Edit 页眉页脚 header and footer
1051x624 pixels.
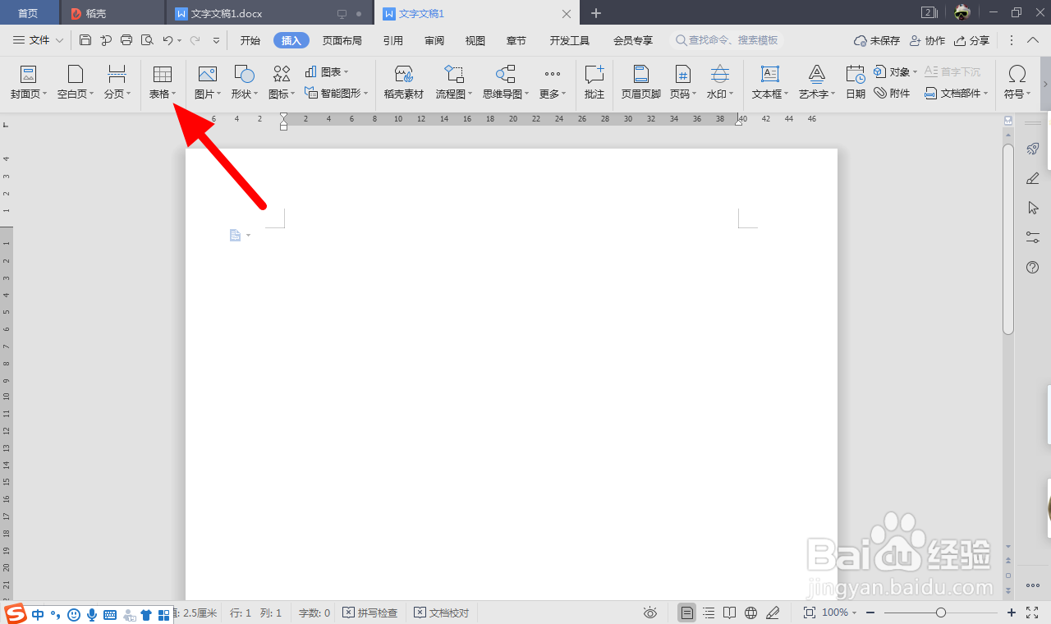(641, 83)
